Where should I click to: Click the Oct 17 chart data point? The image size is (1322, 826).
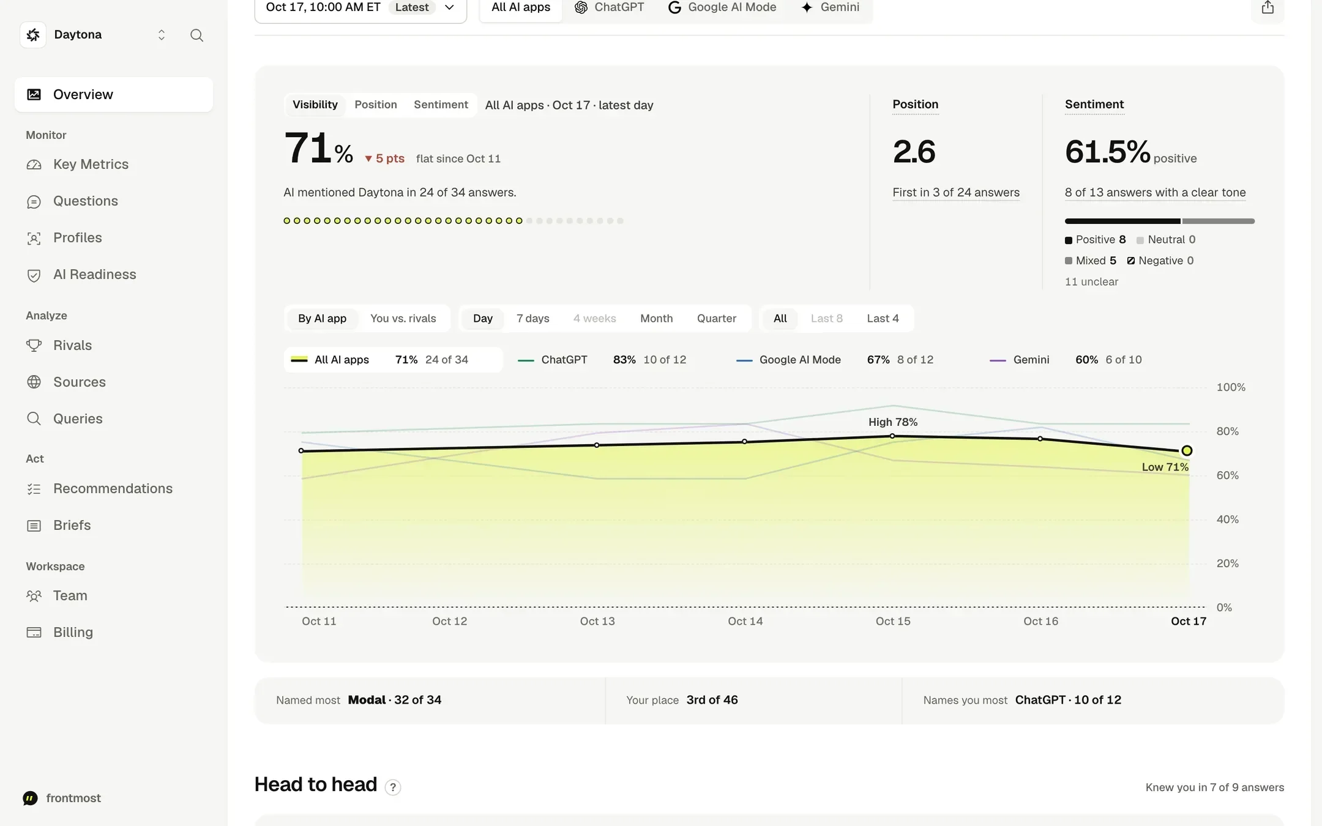(x=1187, y=451)
